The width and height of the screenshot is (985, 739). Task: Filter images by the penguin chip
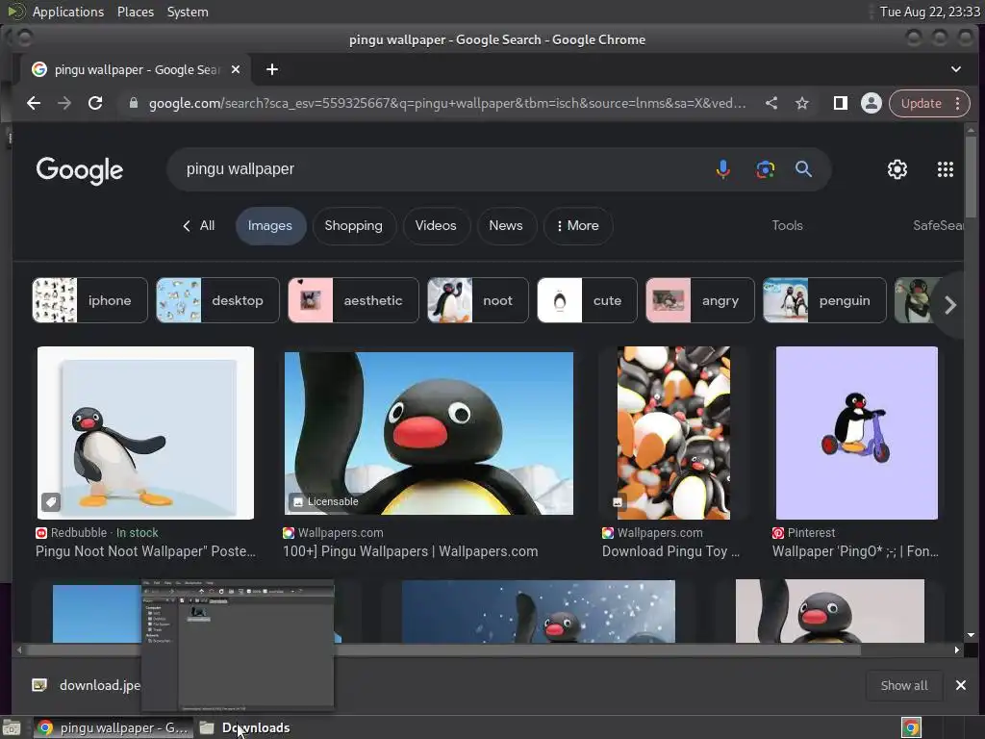tap(824, 300)
